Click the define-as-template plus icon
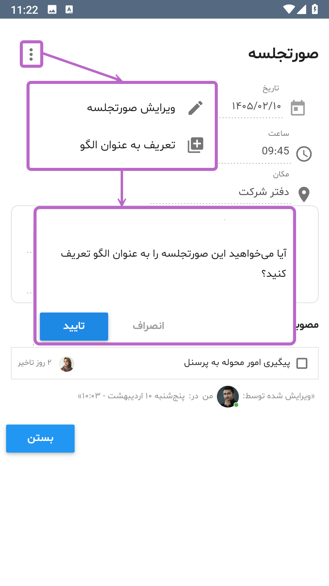Viewport: 329px width, 586px height. tap(195, 145)
